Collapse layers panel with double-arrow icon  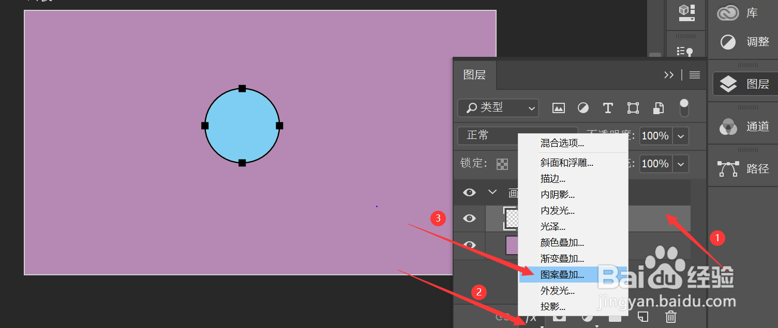pyautogui.click(x=669, y=75)
